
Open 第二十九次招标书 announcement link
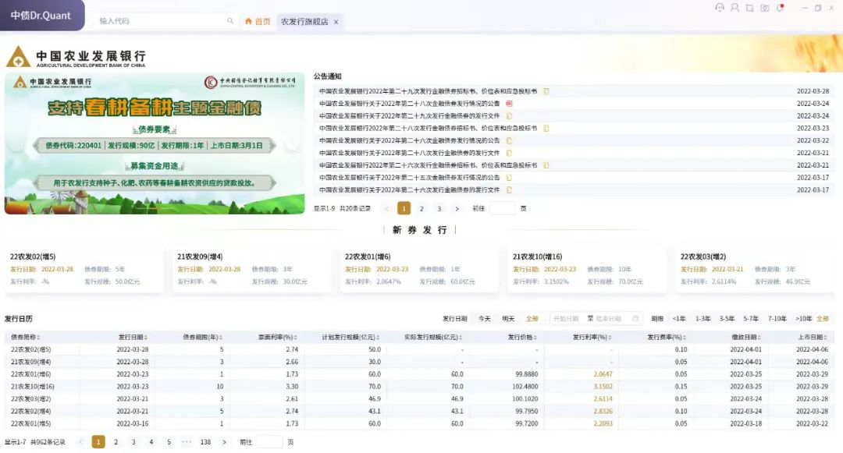coord(428,91)
